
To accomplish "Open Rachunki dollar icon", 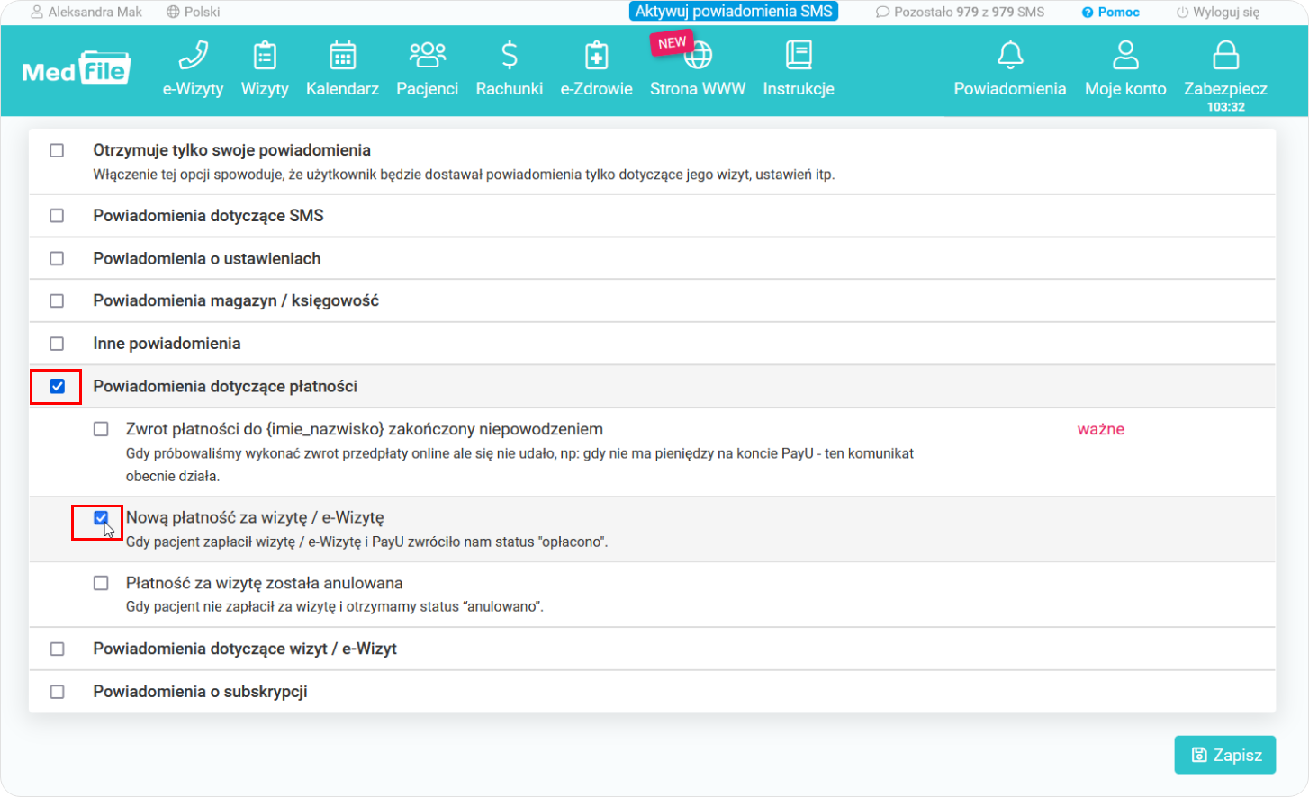I will pos(510,55).
